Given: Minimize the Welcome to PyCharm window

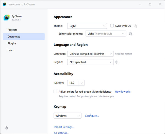Looking at the screenshot, I should [140, 4].
